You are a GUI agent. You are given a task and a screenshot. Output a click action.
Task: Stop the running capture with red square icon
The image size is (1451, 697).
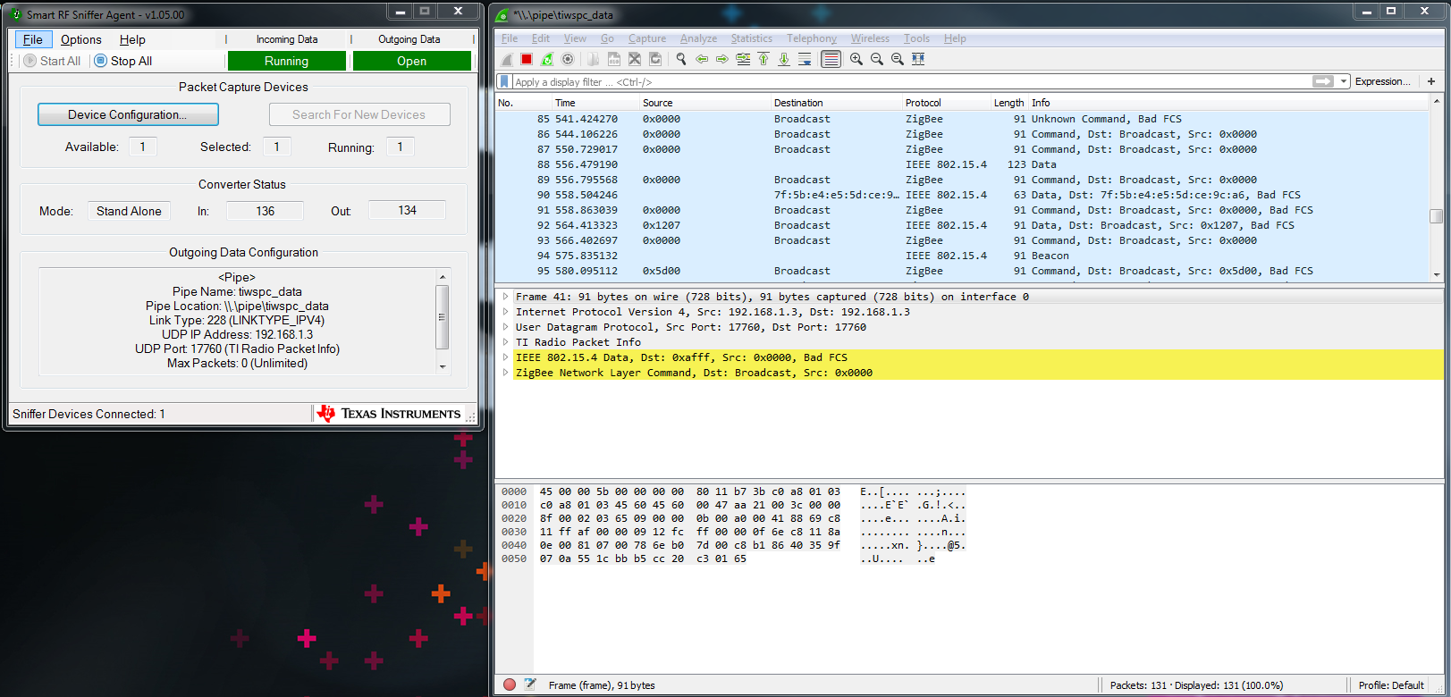(x=527, y=59)
